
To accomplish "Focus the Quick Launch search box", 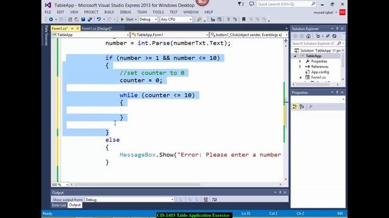I will tap(286, 4).
